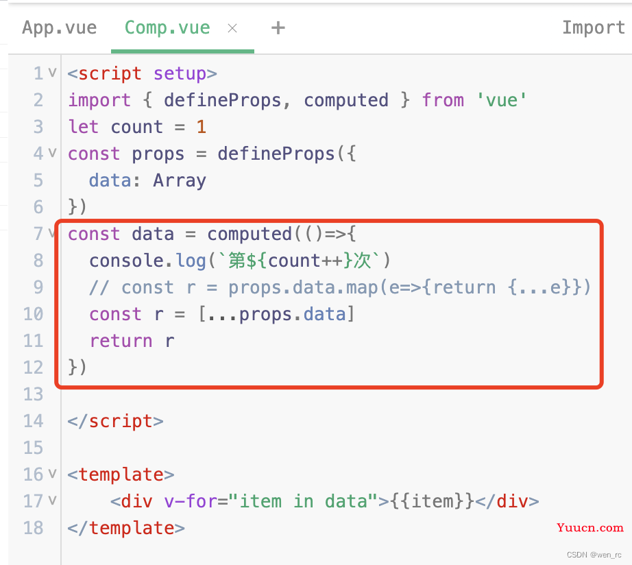This screenshot has width=632, height=565.
Task: Select the Comp.vue tab
Action: pyautogui.click(x=167, y=28)
